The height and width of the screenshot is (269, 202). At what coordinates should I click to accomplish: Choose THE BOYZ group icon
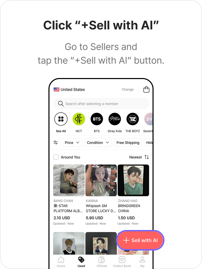coord(132,119)
